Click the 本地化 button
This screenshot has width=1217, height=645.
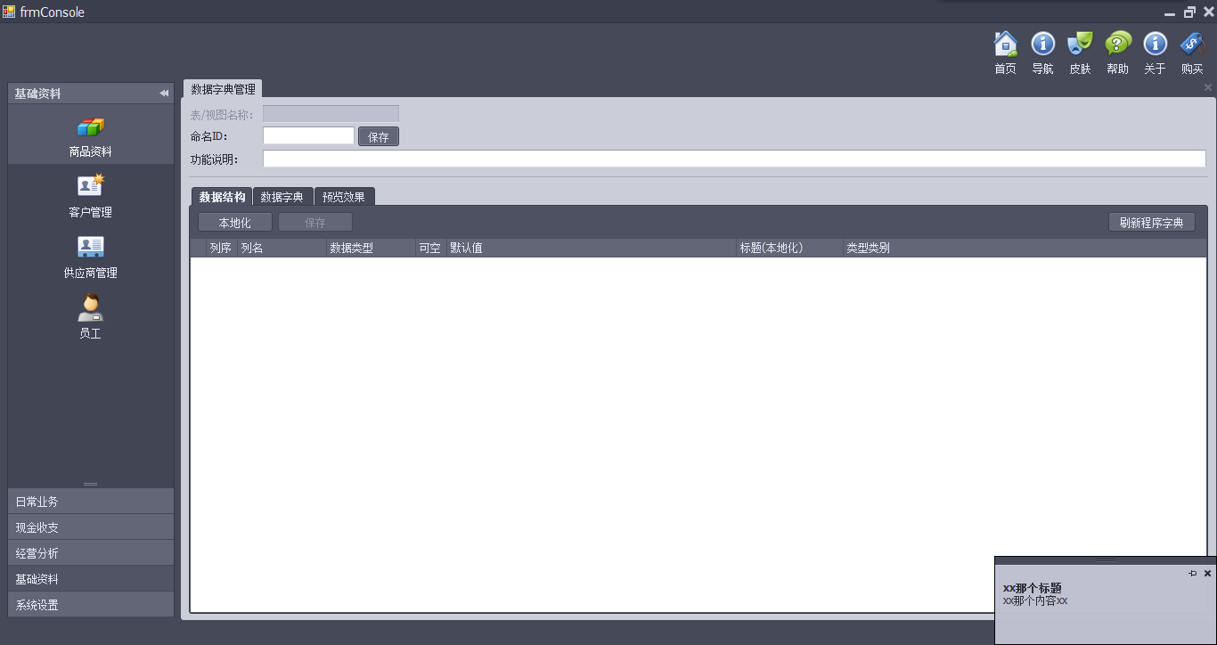235,223
